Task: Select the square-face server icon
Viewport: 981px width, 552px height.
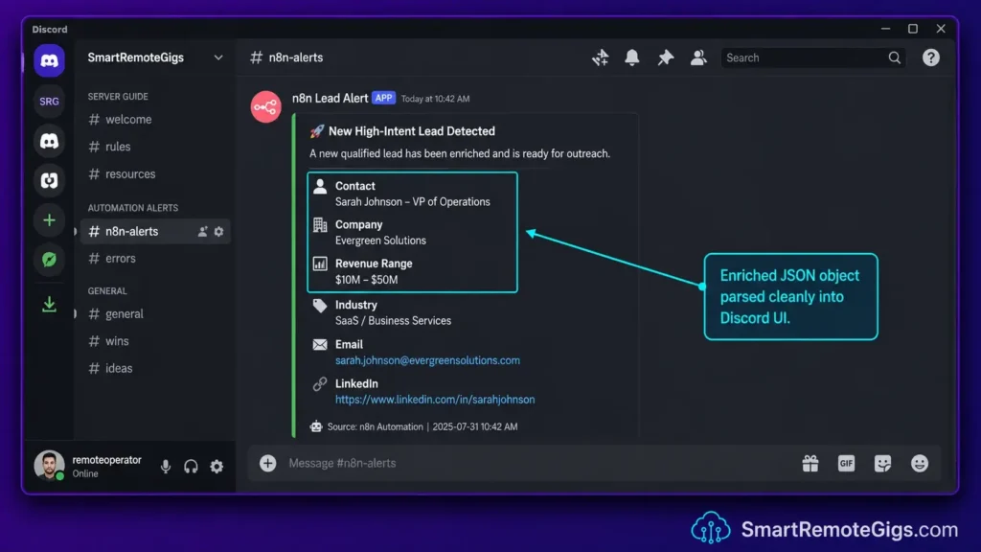Action: [49, 181]
